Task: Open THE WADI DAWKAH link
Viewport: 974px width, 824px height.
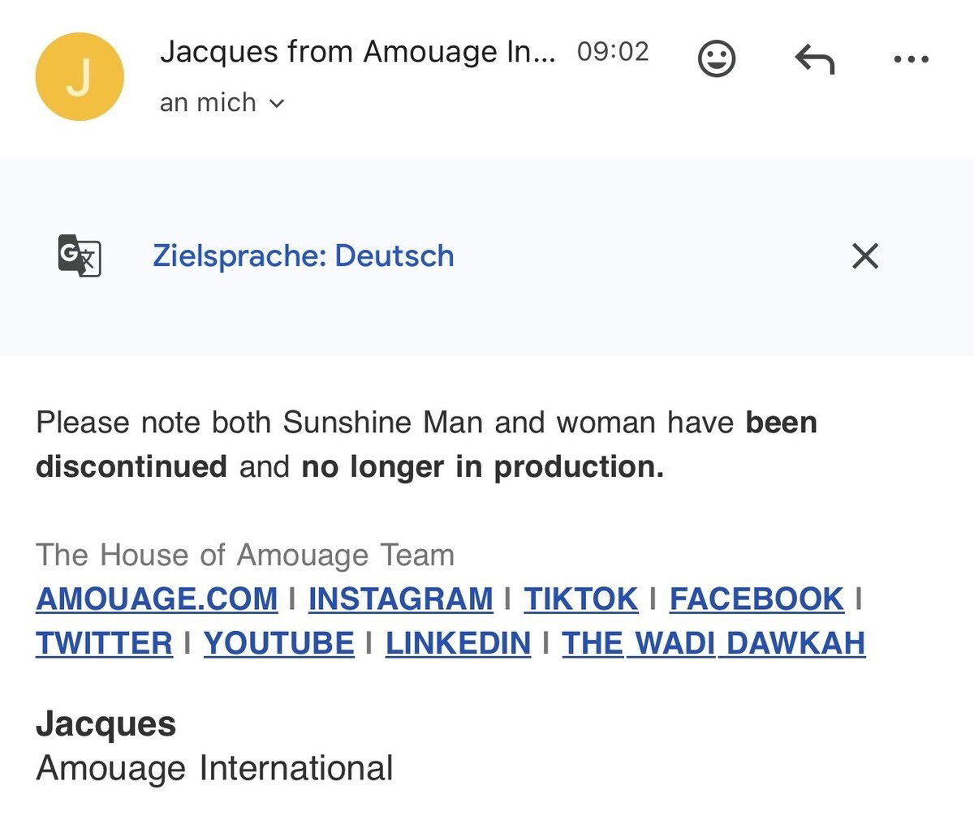Action: tap(713, 643)
